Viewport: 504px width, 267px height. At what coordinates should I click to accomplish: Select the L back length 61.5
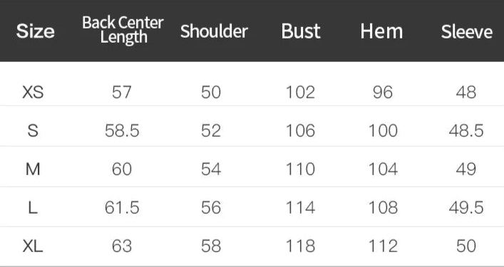tap(122, 208)
